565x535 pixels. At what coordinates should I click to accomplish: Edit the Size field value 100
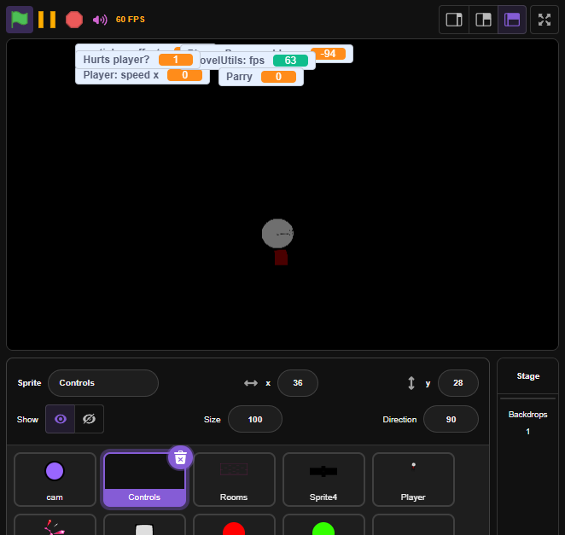pyautogui.click(x=255, y=419)
